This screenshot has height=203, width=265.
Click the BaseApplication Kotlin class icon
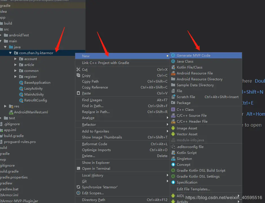pyautogui.click(x=21, y=83)
